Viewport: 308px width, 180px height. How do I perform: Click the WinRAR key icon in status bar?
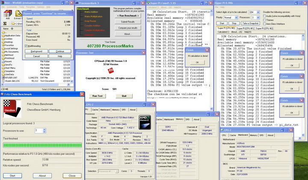6,89
